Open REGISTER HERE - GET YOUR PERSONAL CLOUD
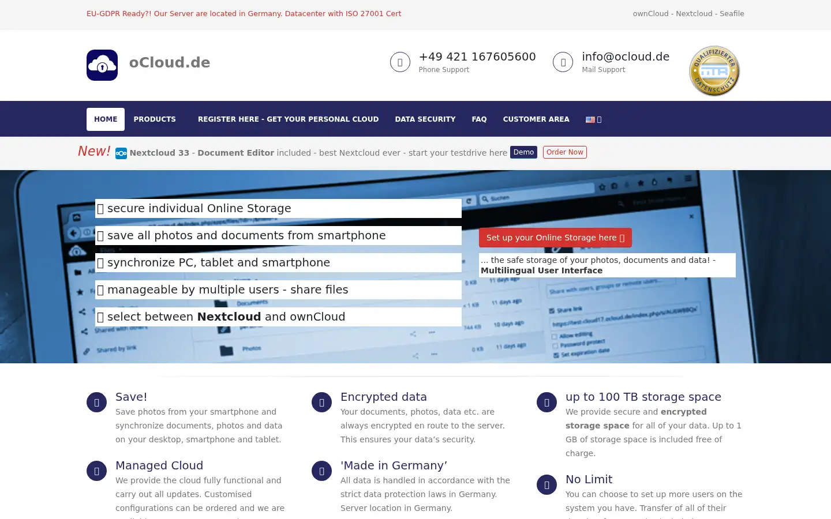 click(289, 119)
